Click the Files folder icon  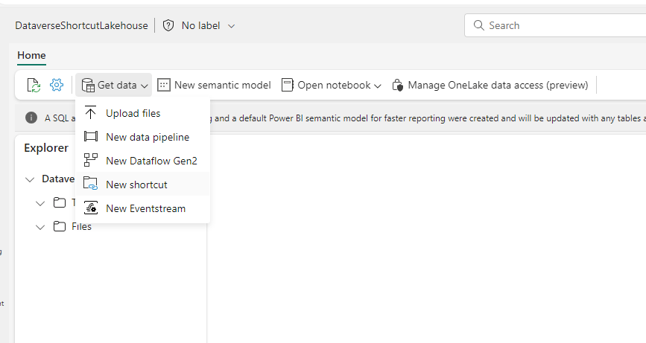(x=60, y=227)
